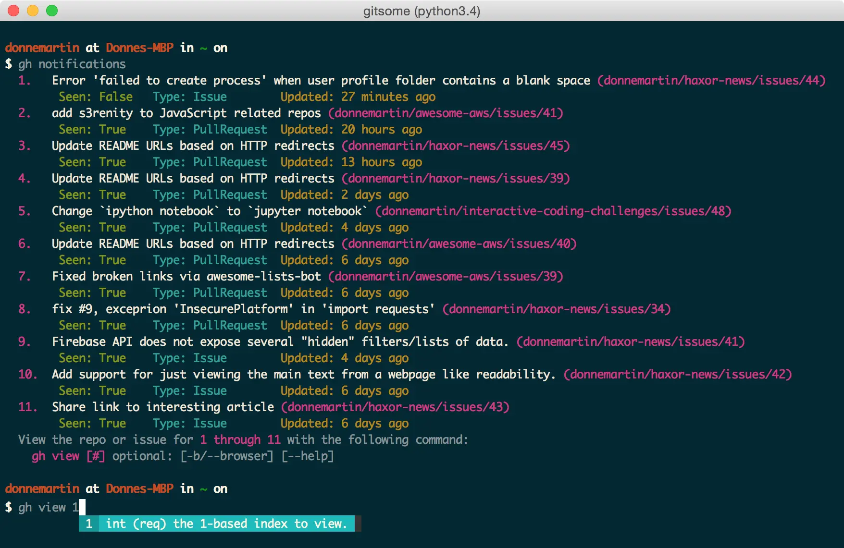
Task: Click the awesome-aws issues/40 link
Action: 459,244
